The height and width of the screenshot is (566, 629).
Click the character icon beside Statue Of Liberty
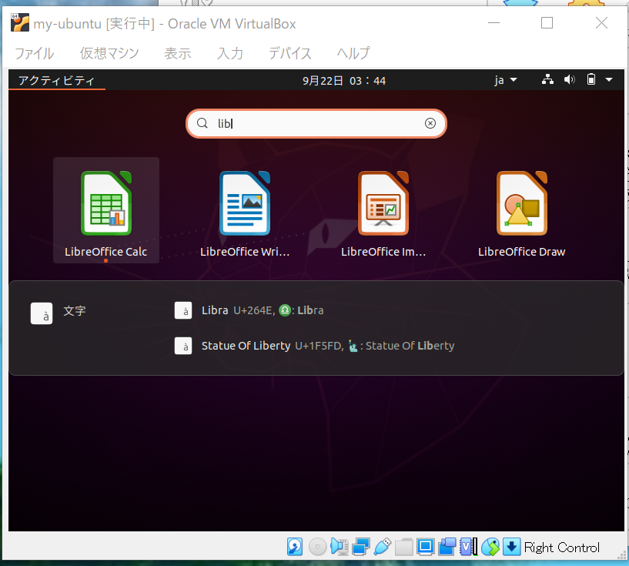pos(183,346)
